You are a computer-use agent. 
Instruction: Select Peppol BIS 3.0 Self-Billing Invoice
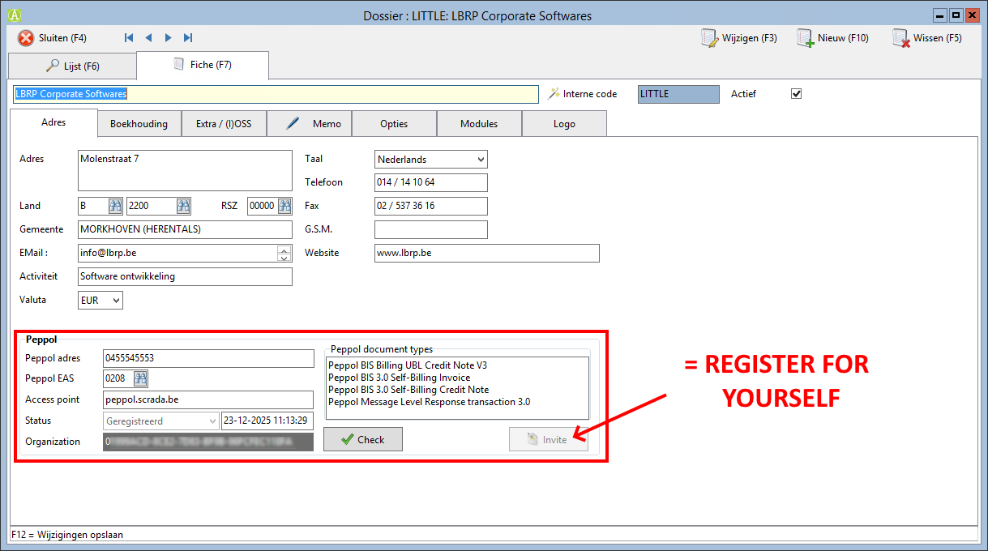click(x=399, y=378)
